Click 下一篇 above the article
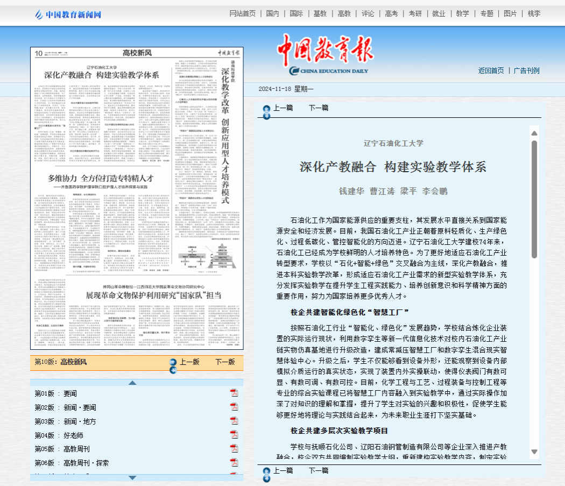565x486 pixels. [318, 108]
